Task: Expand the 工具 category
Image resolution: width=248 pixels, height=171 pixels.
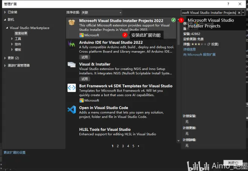Action: click(x=12, y=39)
